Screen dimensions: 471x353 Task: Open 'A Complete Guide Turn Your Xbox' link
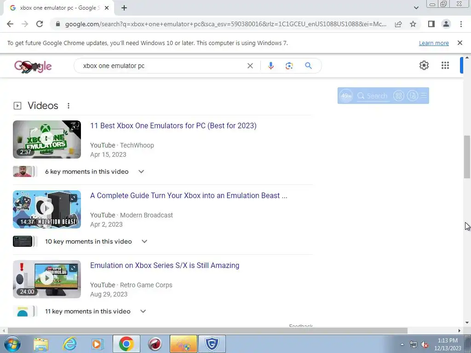[x=189, y=195]
